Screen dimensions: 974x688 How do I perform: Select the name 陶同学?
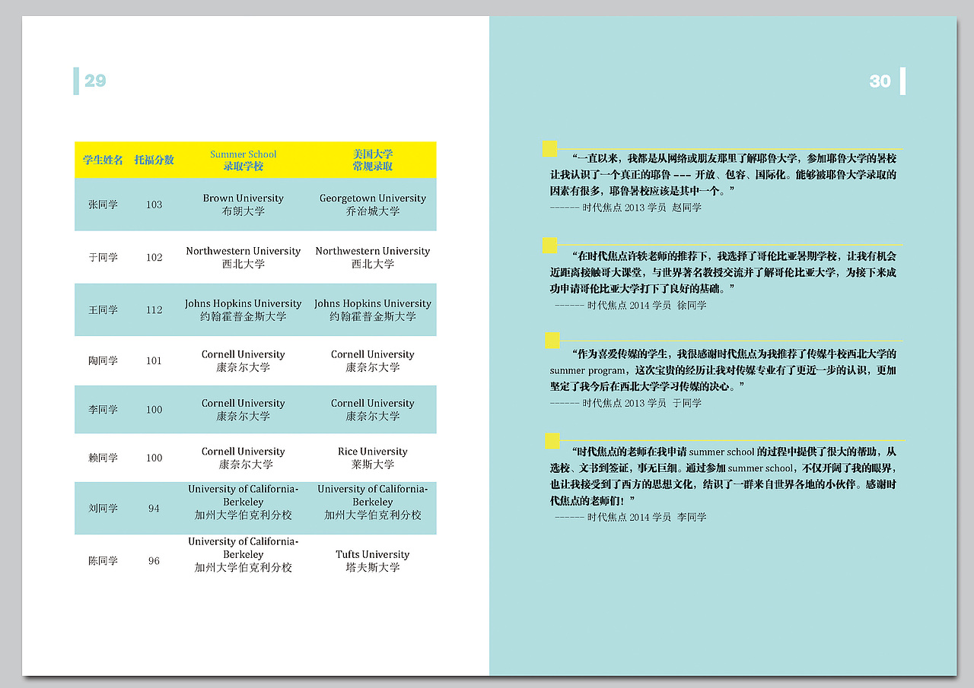pyautogui.click(x=103, y=360)
